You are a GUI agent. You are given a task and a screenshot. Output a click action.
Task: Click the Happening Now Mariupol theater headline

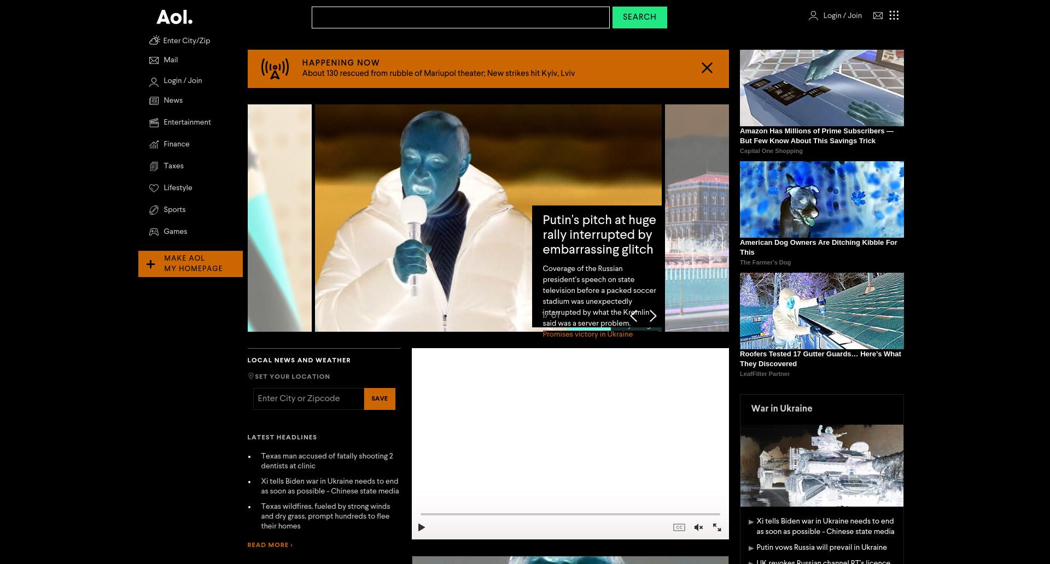pyautogui.click(x=438, y=73)
